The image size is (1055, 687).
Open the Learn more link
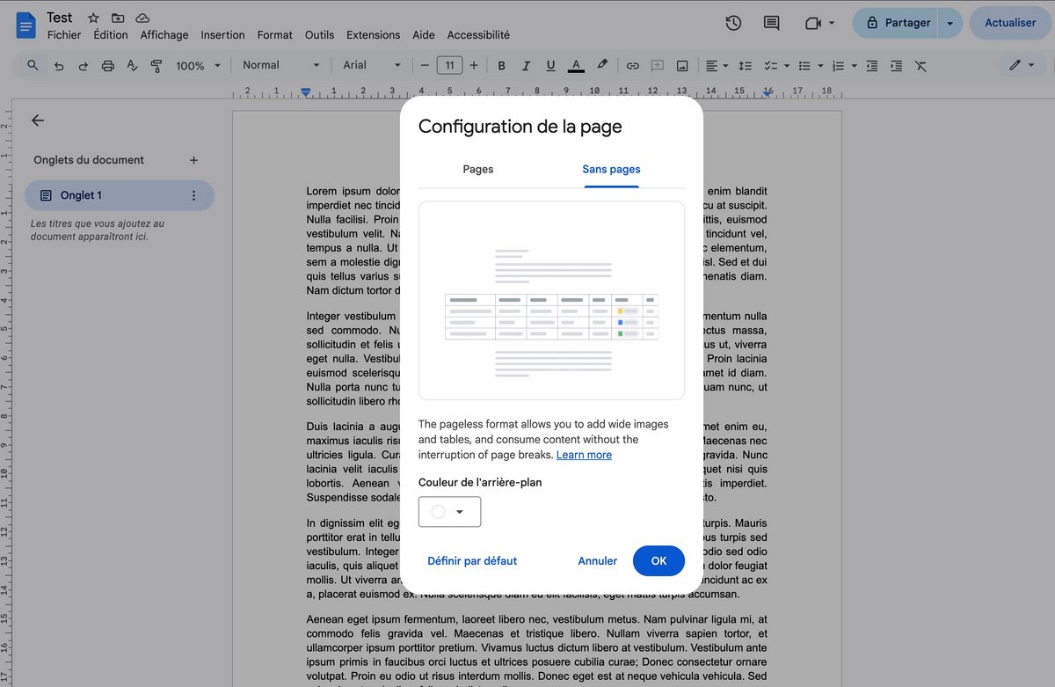584,455
